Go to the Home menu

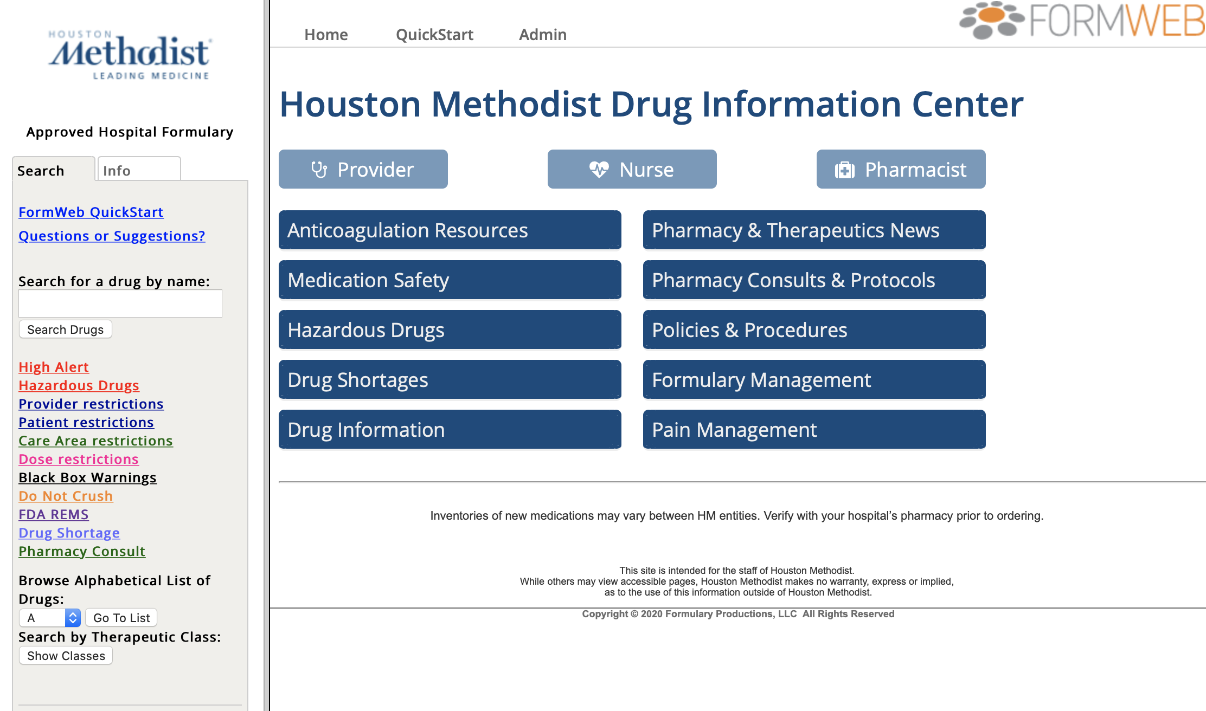[x=326, y=35]
